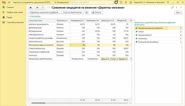Click Требуемые column header
Screen dimensions: 185x106
tap(63, 20)
